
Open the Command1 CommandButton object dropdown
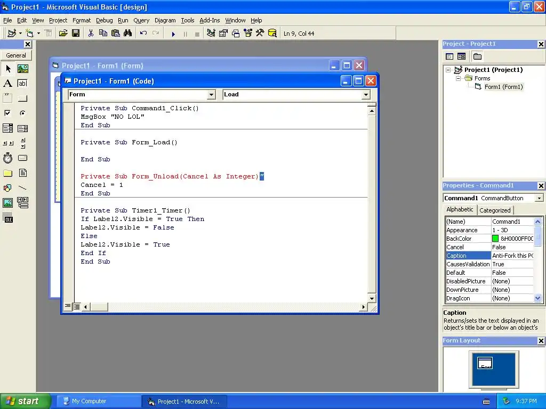[539, 198]
